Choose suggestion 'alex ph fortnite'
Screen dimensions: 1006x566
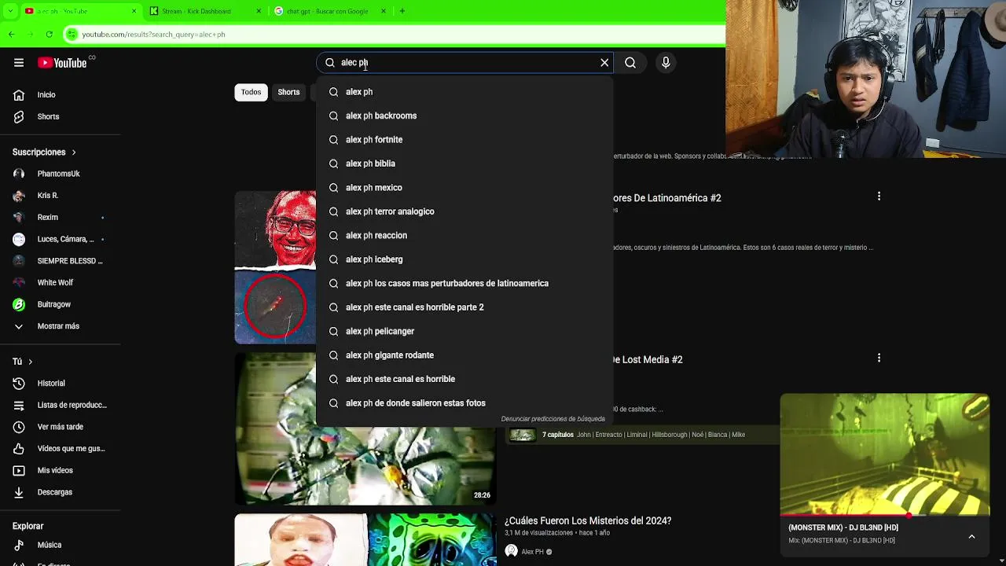(464, 140)
